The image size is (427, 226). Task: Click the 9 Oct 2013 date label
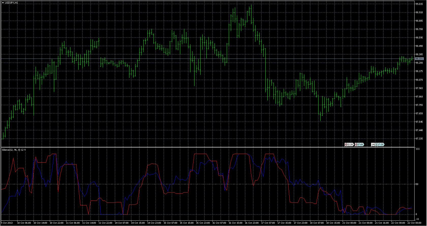click(7, 223)
